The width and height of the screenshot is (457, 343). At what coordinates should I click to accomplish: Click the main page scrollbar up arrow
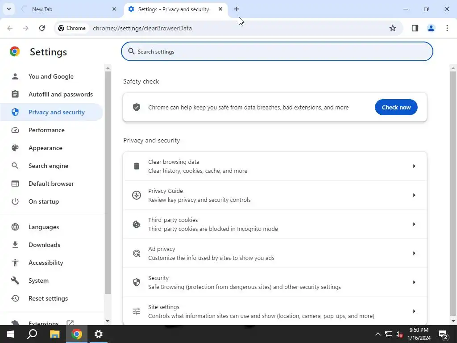(453, 68)
